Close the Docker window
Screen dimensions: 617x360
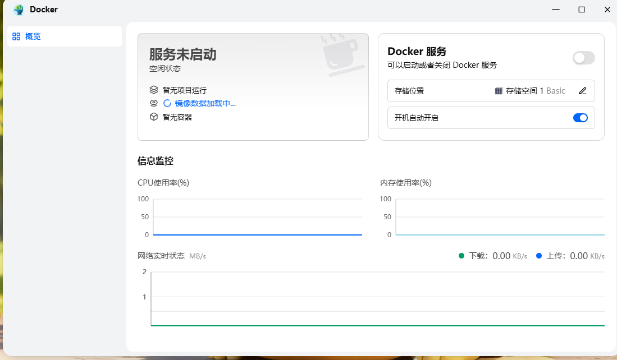point(607,10)
